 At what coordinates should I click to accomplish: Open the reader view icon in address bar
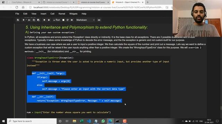pyautogui.click(x=167, y=7)
